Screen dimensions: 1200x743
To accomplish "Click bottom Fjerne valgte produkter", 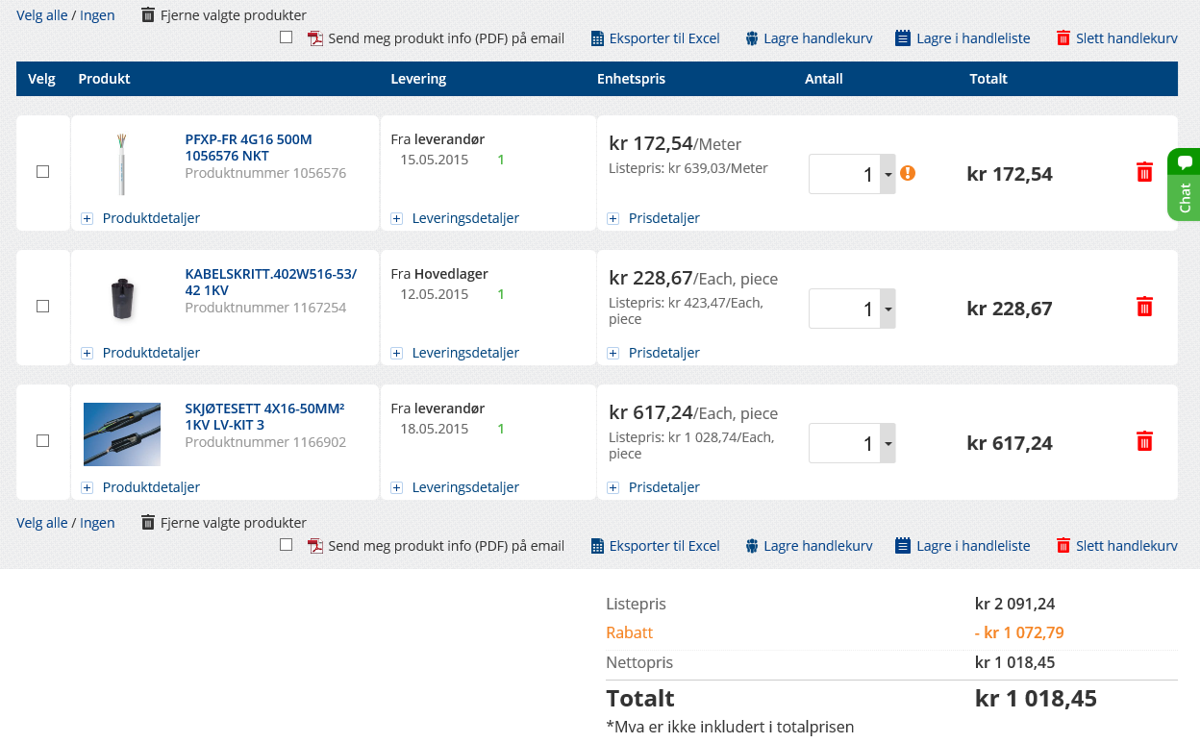I will [x=233, y=523].
